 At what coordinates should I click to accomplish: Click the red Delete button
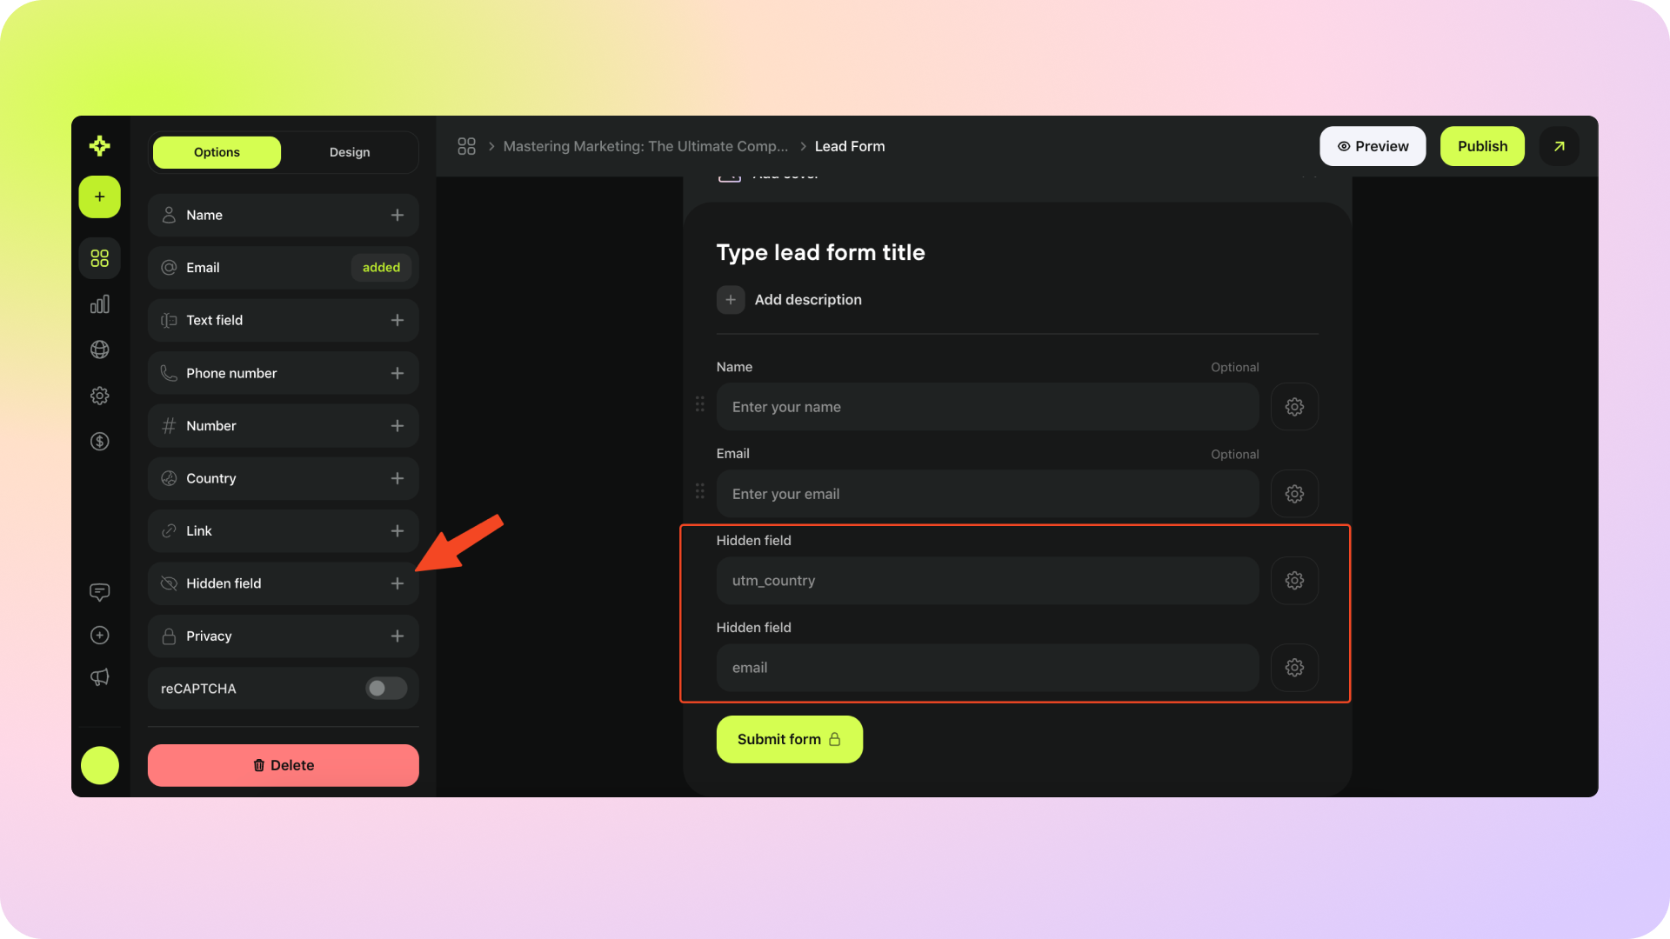pyautogui.click(x=284, y=765)
